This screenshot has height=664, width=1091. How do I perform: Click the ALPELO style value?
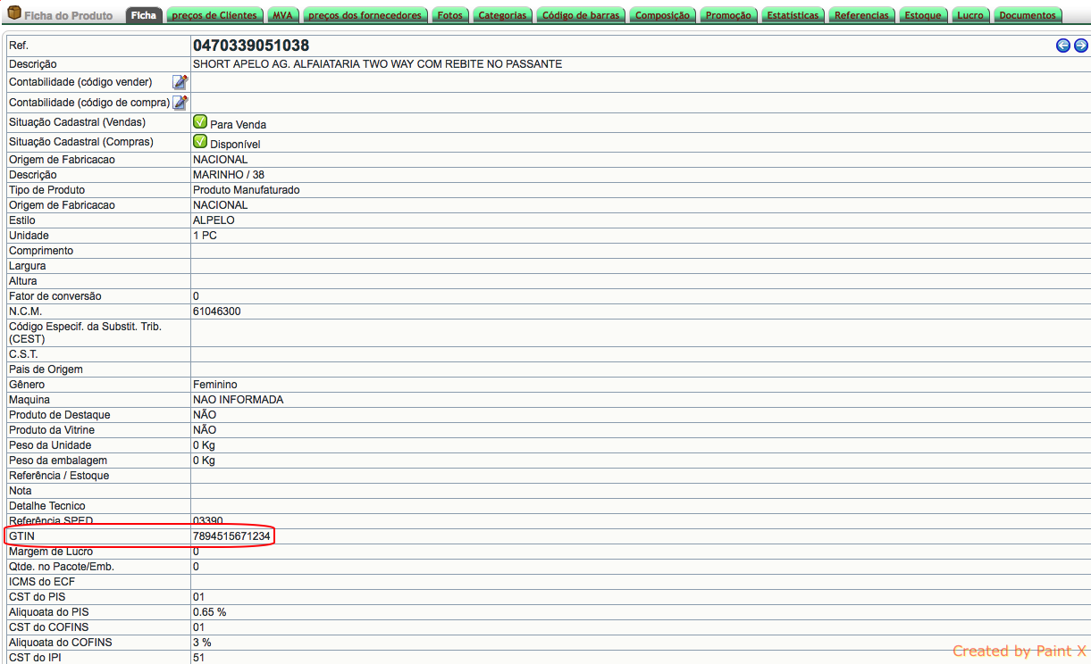[214, 220]
